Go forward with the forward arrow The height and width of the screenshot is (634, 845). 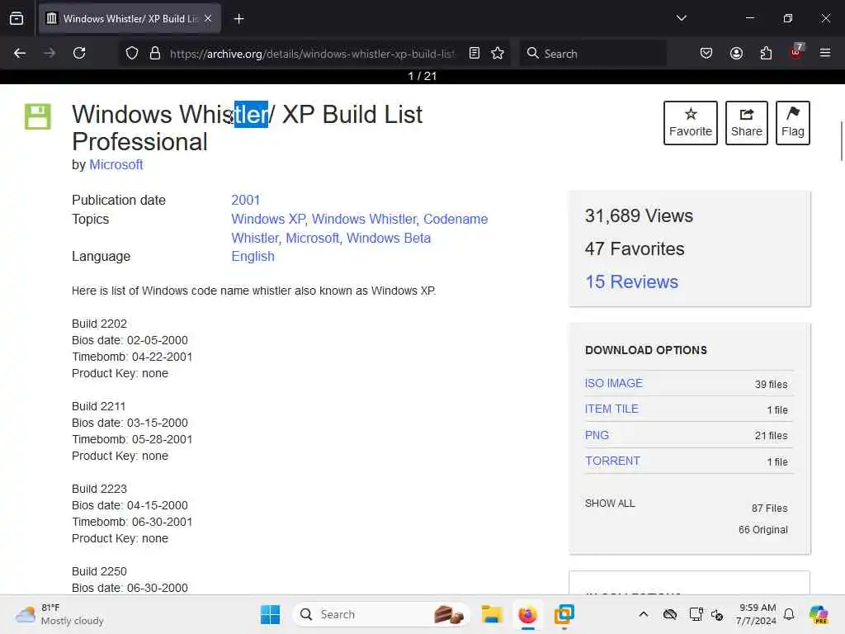49,53
